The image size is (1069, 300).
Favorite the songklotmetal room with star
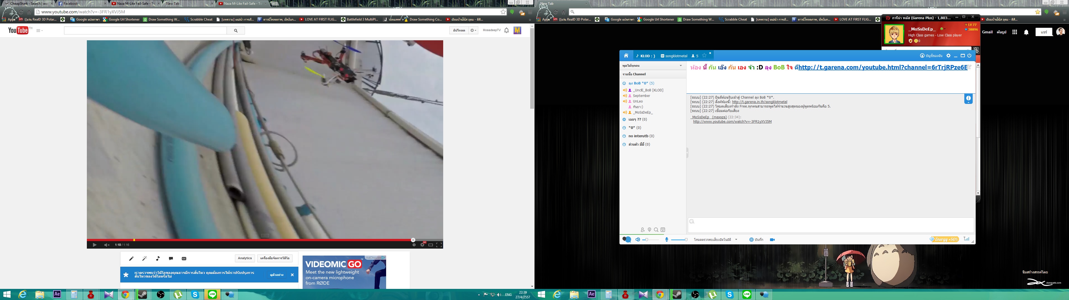[x=704, y=56]
